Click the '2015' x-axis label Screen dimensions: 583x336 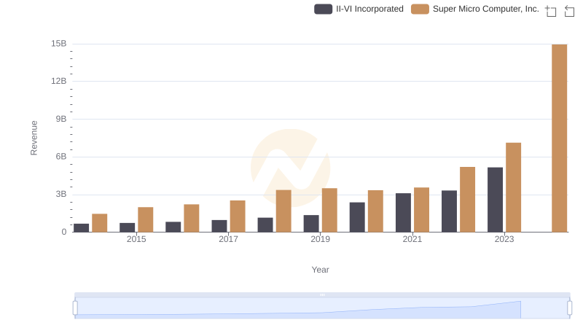click(136, 239)
